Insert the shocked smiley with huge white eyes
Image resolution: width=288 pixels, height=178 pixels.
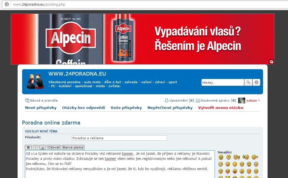click(x=256, y=164)
